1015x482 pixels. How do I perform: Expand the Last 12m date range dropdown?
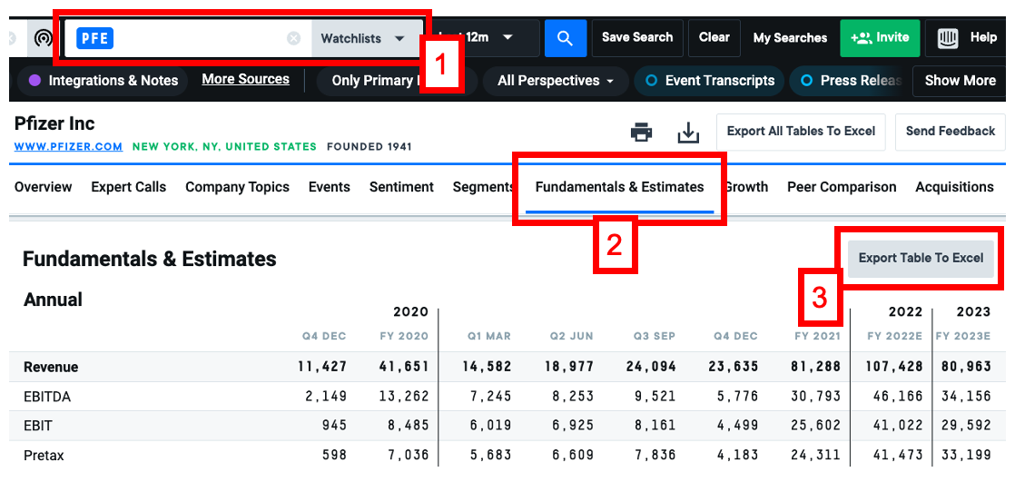pos(486,37)
